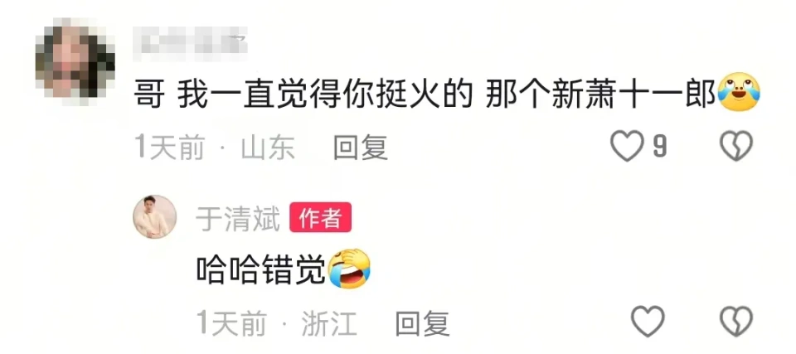Click the 1天前 timestamp beside 山东
This screenshot has width=796, height=354.
[169, 148]
